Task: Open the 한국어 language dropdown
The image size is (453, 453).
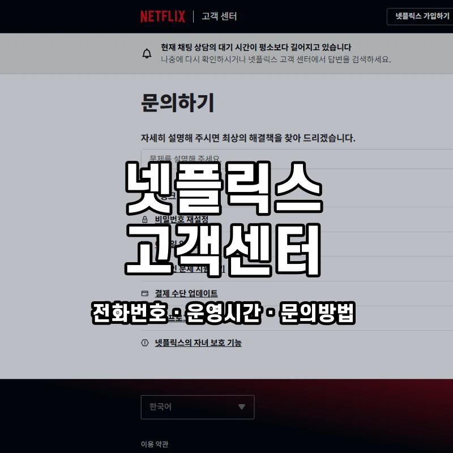Action: tap(198, 407)
